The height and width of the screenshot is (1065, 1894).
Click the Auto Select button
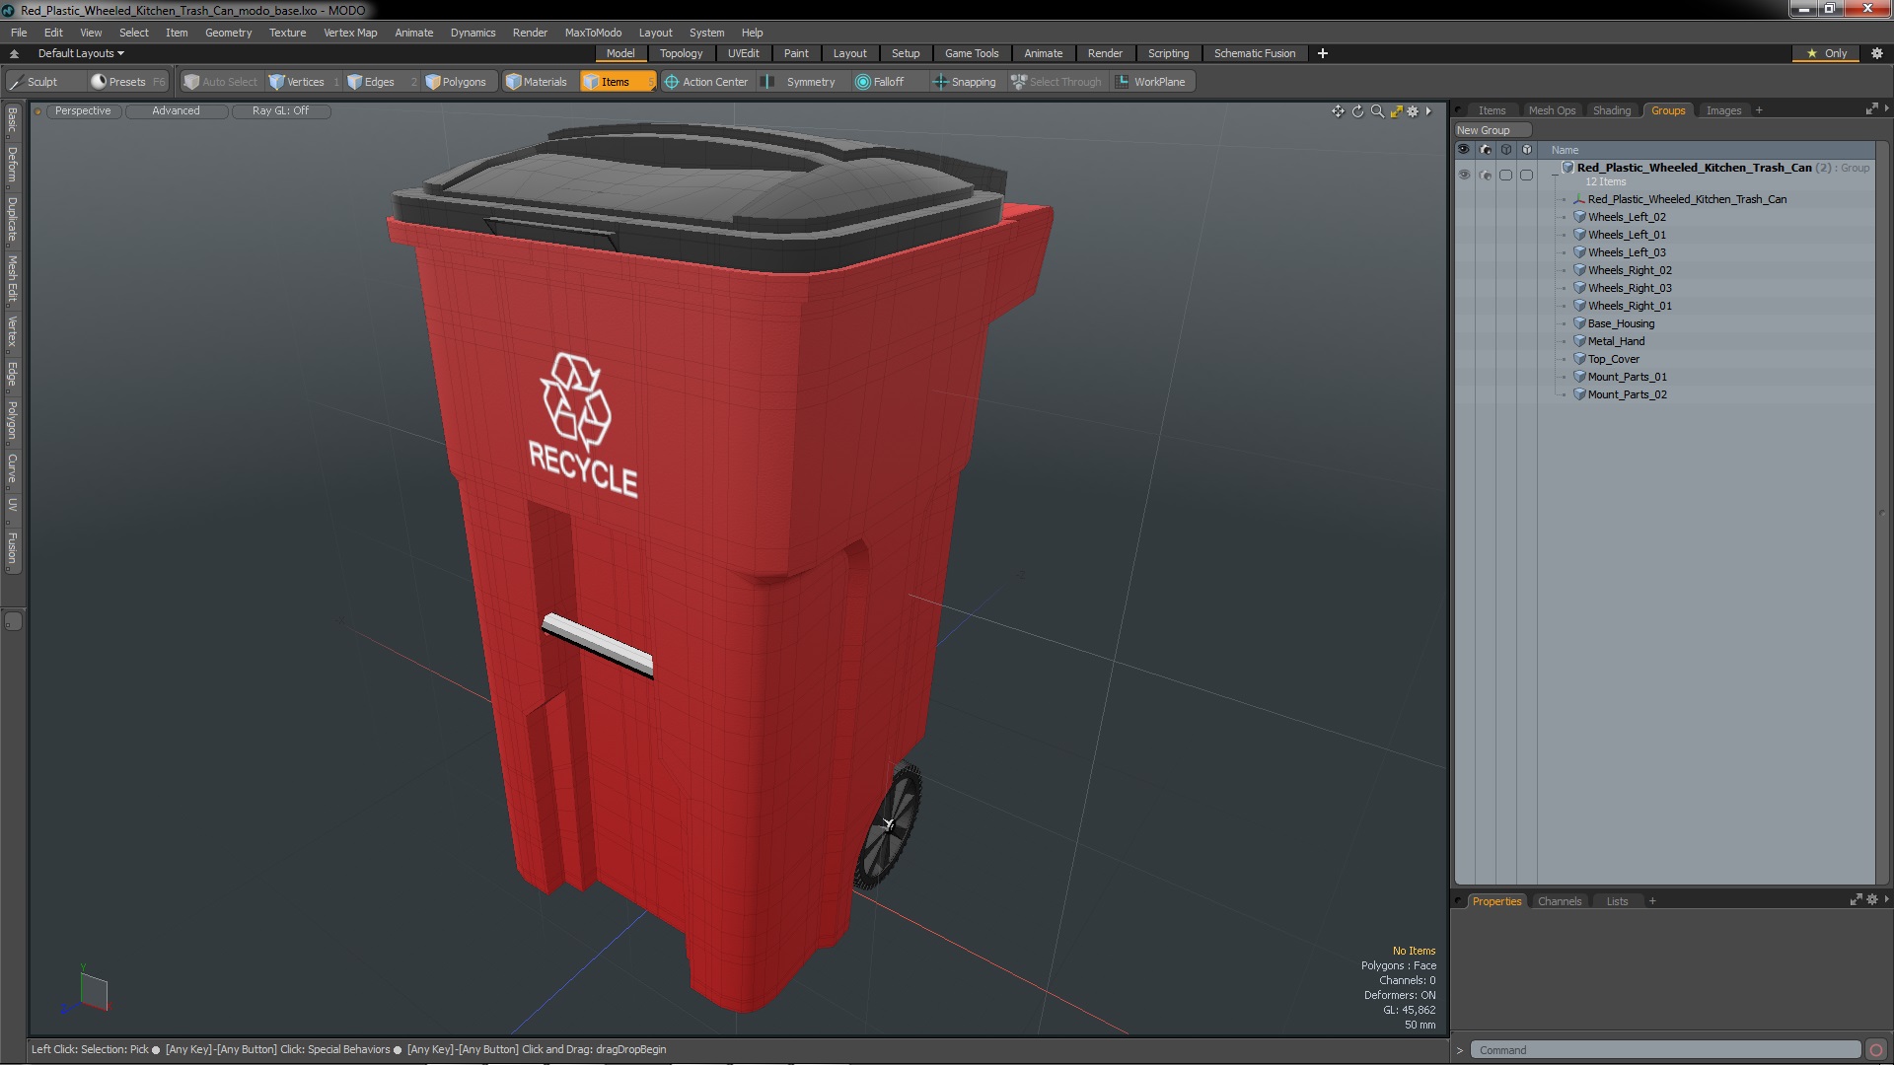click(221, 82)
